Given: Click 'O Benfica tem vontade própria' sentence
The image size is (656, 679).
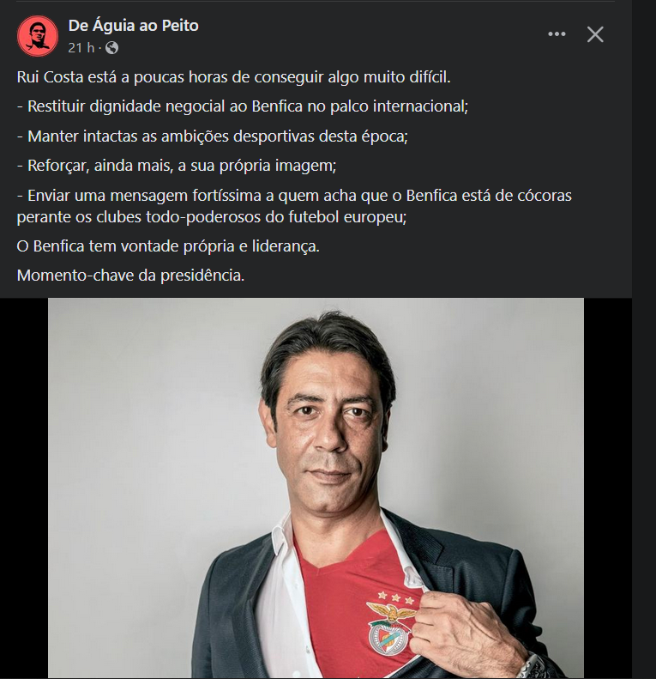Looking at the screenshot, I should [168, 246].
